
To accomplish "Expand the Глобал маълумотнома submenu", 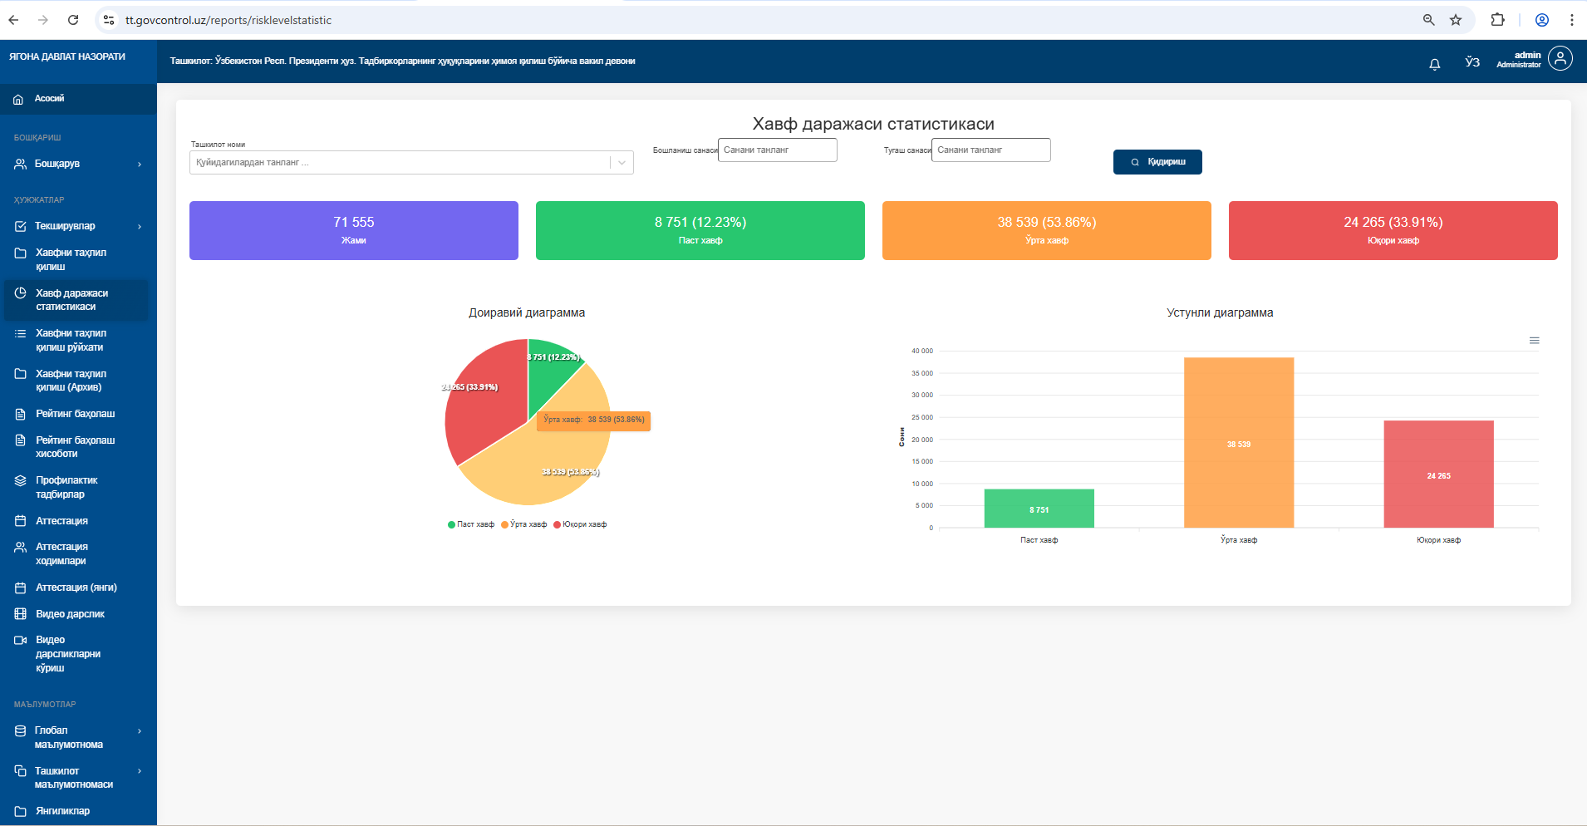I will click(78, 737).
